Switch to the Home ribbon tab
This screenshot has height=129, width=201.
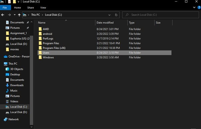17,8
